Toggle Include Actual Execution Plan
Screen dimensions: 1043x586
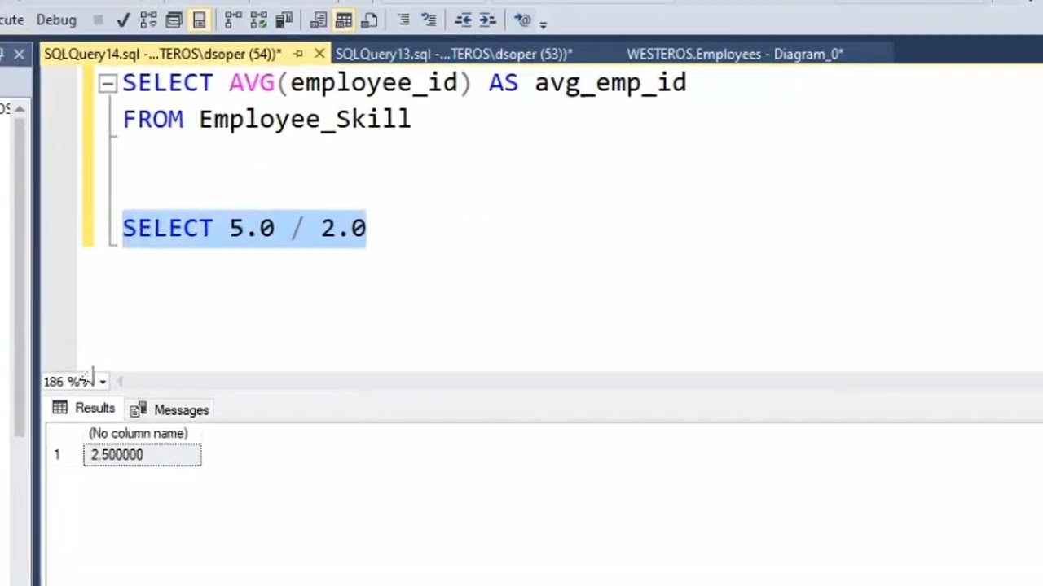coord(233,20)
